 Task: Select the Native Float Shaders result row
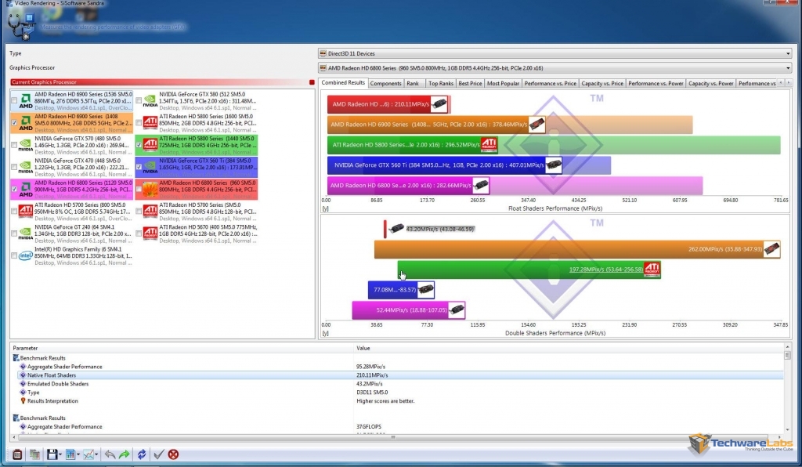(x=397, y=375)
